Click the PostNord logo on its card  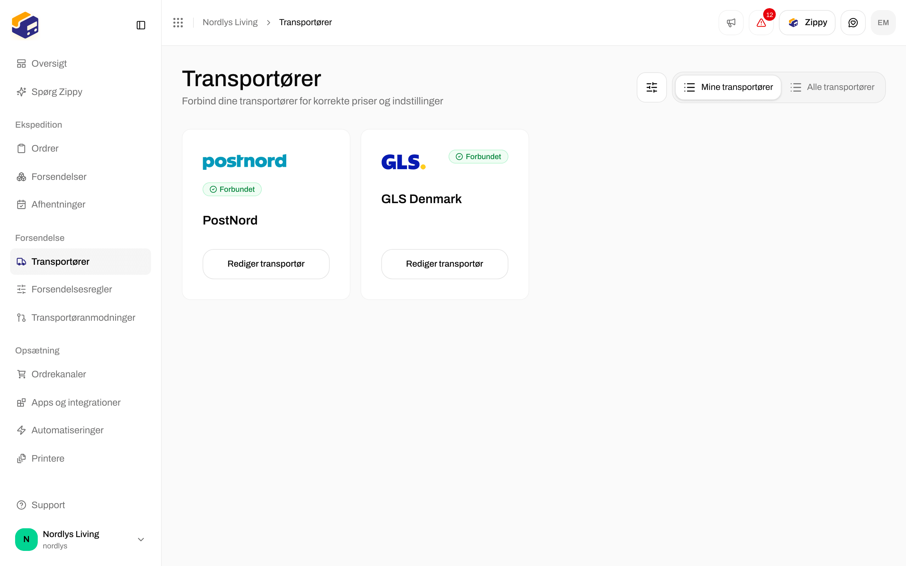244,161
